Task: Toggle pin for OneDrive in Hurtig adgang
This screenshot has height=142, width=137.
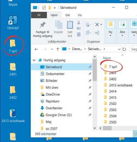Action: [x=90, y=94]
